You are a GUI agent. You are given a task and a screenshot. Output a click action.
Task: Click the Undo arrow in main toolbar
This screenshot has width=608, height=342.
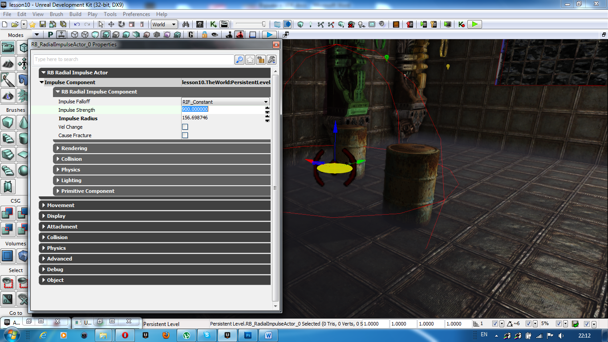click(77, 24)
